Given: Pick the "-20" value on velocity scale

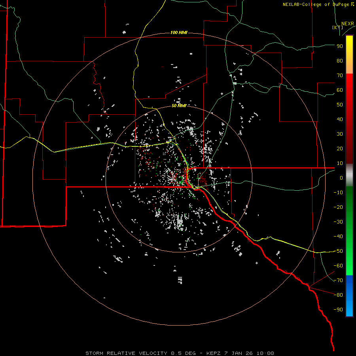Looking at the screenshot, I should [x=338, y=207].
